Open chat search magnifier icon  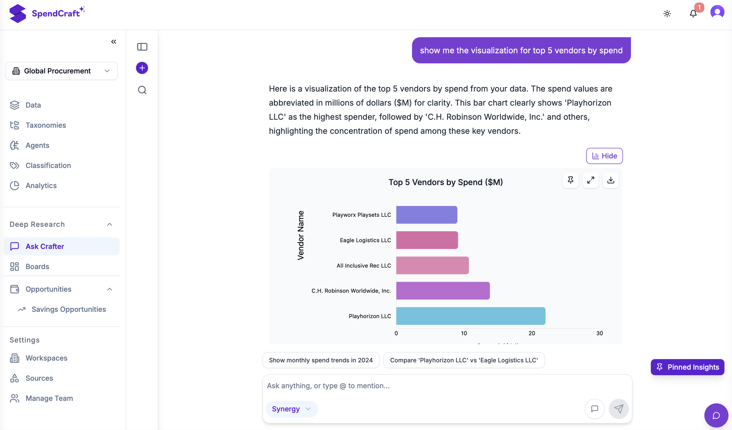coord(142,90)
